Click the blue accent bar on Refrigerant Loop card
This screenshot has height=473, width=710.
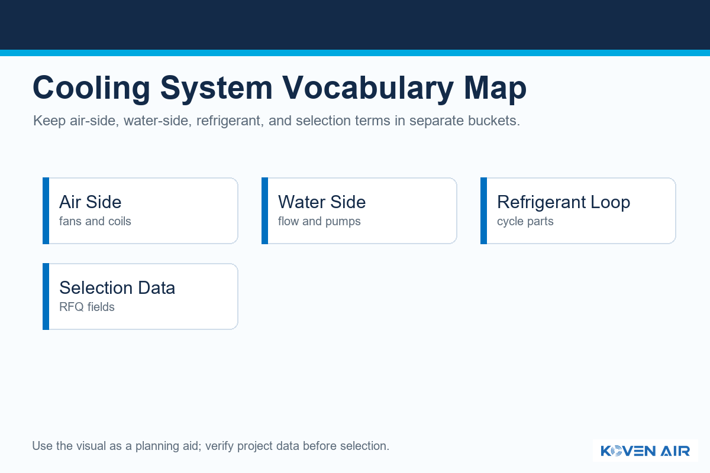click(483, 210)
